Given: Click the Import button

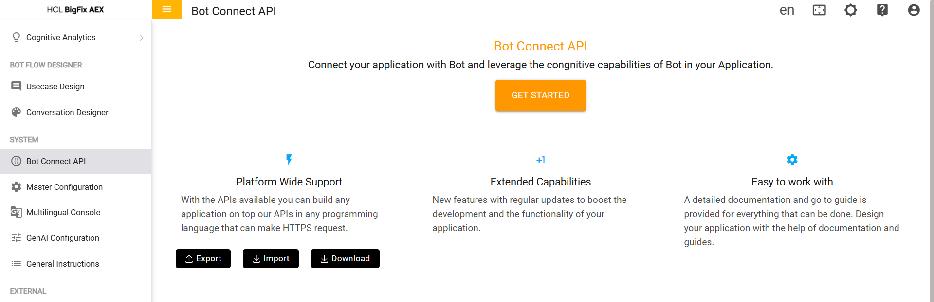Looking at the screenshot, I should (271, 258).
